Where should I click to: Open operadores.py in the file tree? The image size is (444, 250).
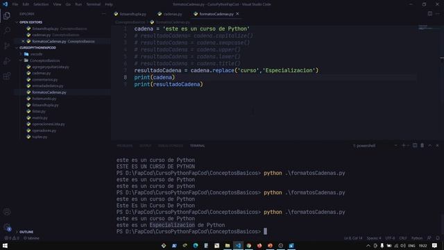pyautogui.click(x=44, y=131)
